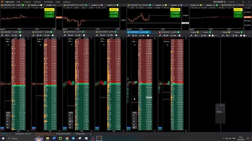Image resolution: width=252 pixels, height=141 pixels.
Task: Click pink link color square on BTCUSDT chart tab
Action: pyautogui.click(x=243, y=5)
